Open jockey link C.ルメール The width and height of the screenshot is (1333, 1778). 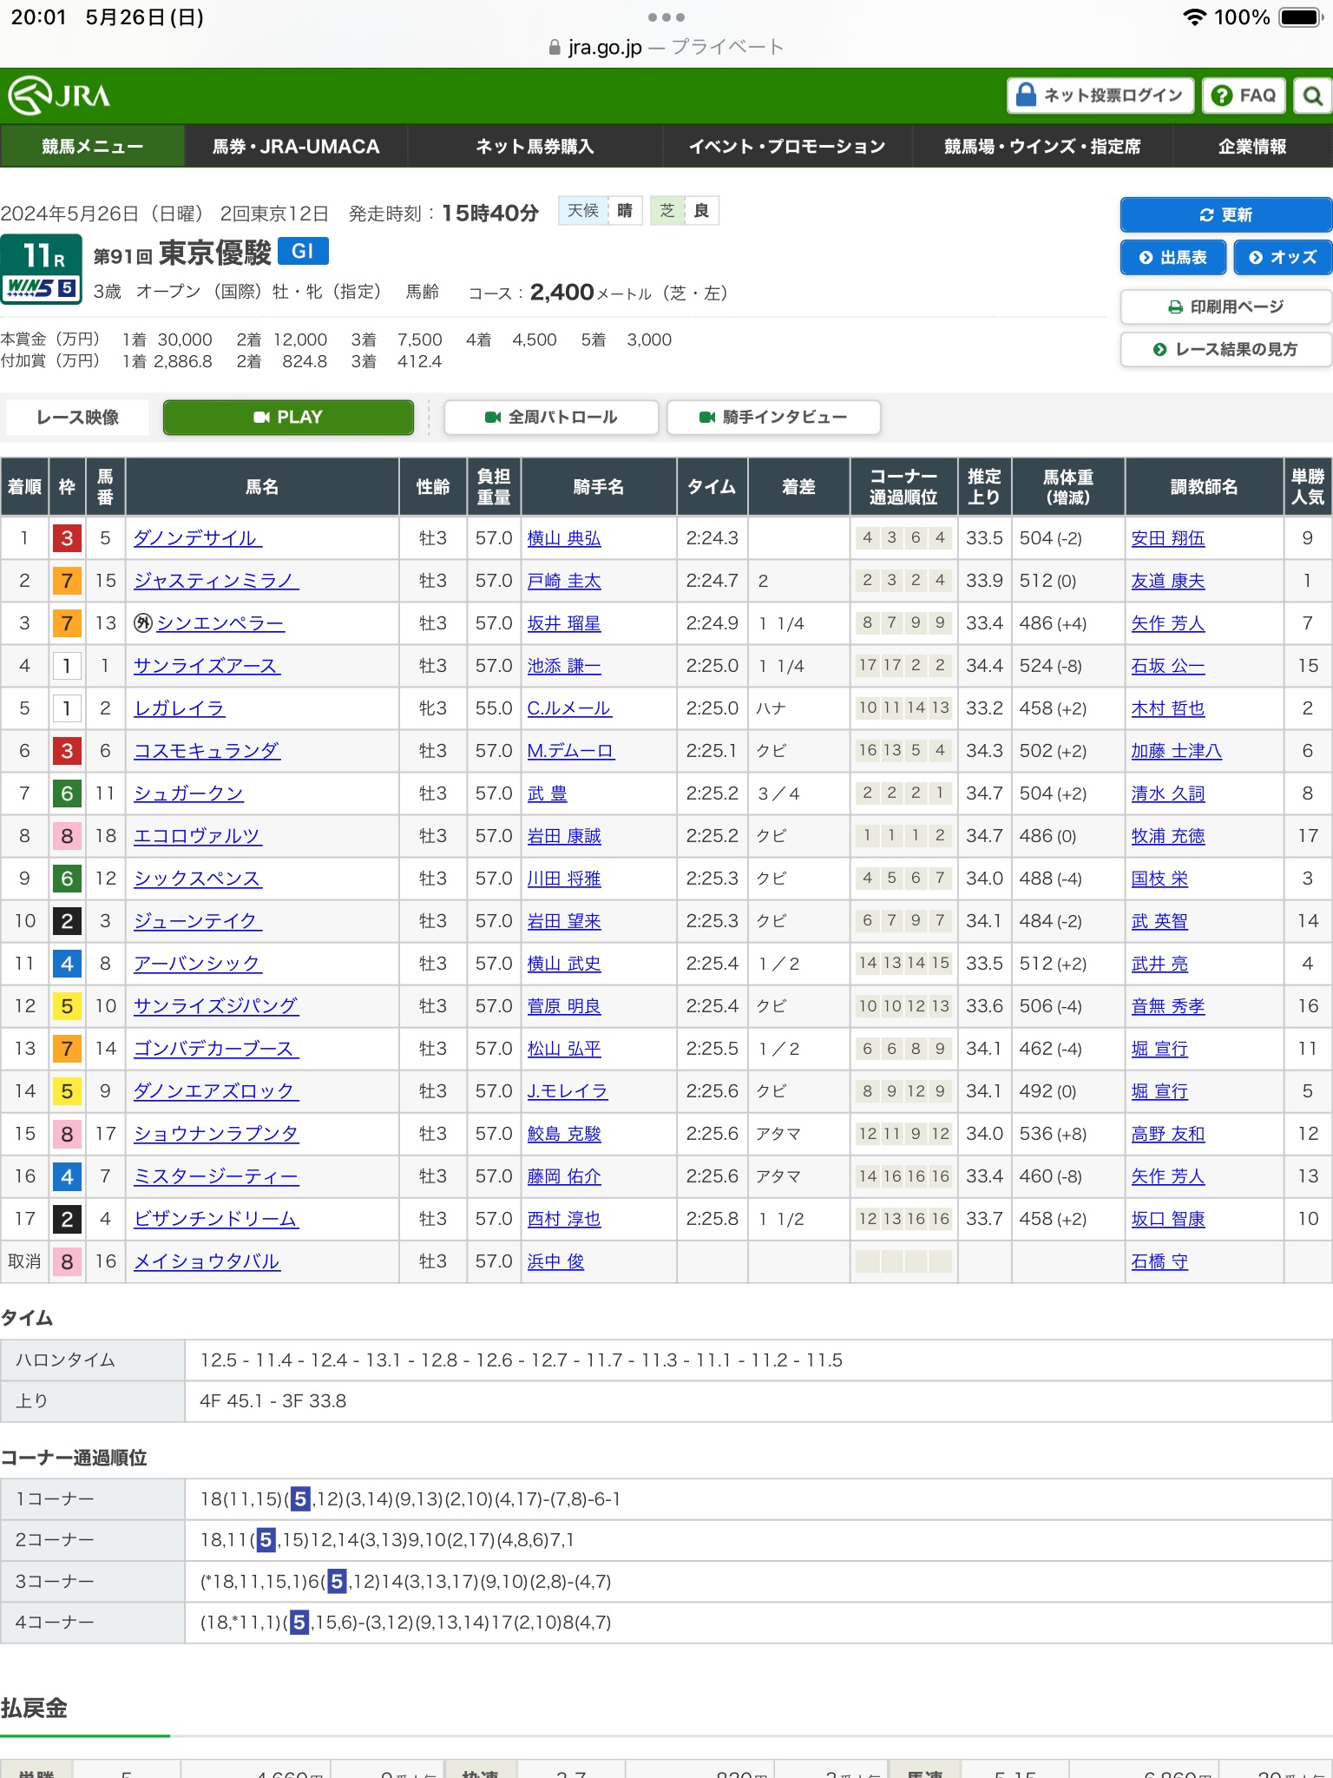click(569, 708)
